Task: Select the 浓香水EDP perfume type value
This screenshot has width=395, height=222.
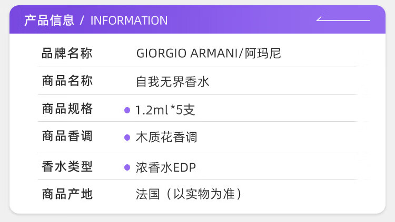Action: click(x=166, y=167)
